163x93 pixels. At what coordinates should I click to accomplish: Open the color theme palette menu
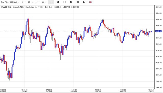click(x=85, y=2)
